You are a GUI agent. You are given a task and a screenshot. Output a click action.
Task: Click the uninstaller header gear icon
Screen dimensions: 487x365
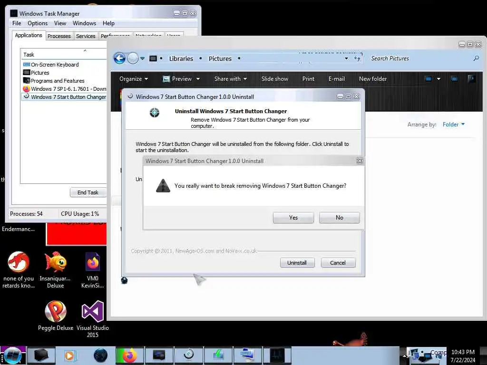click(x=155, y=112)
